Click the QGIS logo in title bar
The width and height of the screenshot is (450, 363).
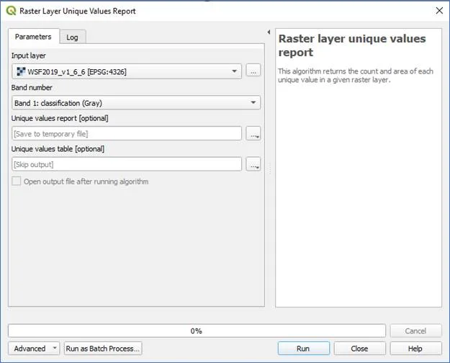tap(11, 11)
